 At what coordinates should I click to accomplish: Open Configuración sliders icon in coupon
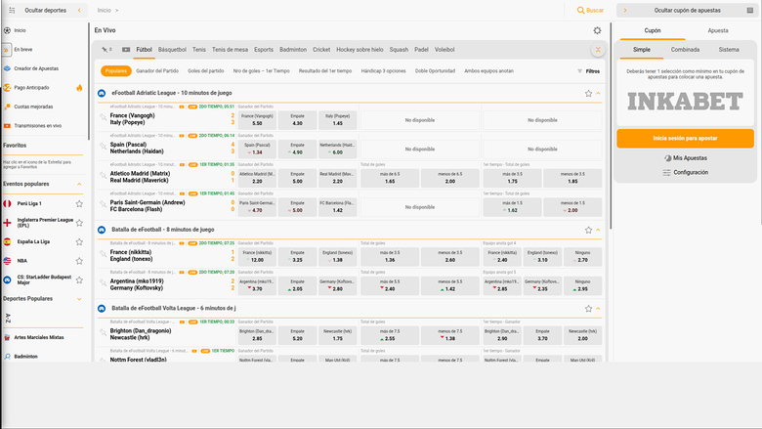[x=666, y=172]
